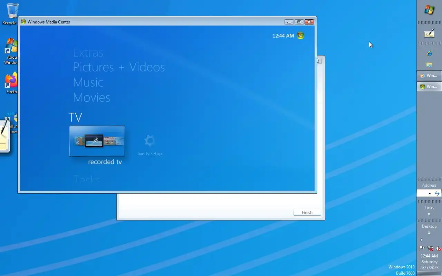Click the Address toolbar Go refresh icon
This screenshot has height=276, width=442.
tap(437, 194)
